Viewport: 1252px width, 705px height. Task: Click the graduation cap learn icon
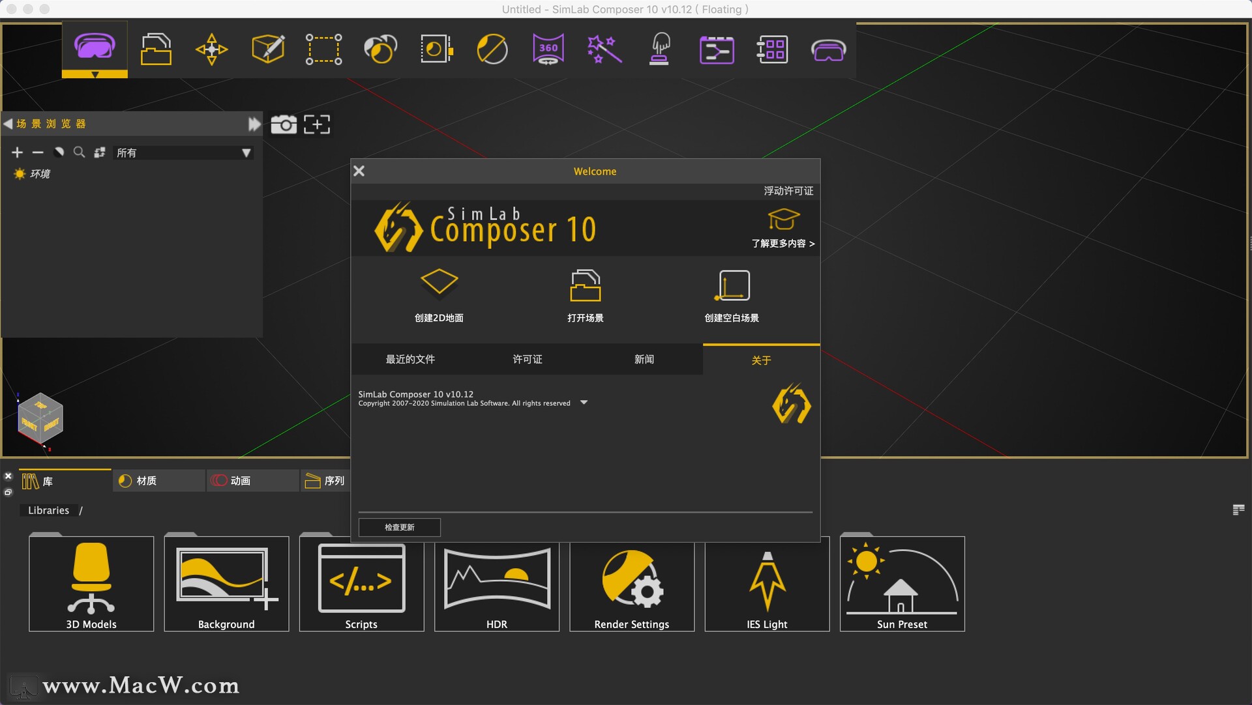coord(783,220)
